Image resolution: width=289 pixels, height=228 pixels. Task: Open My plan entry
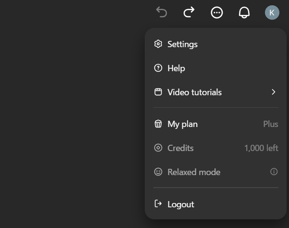[x=215, y=124]
